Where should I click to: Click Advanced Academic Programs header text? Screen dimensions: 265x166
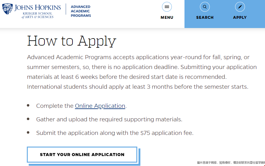click(x=81, y=11)
